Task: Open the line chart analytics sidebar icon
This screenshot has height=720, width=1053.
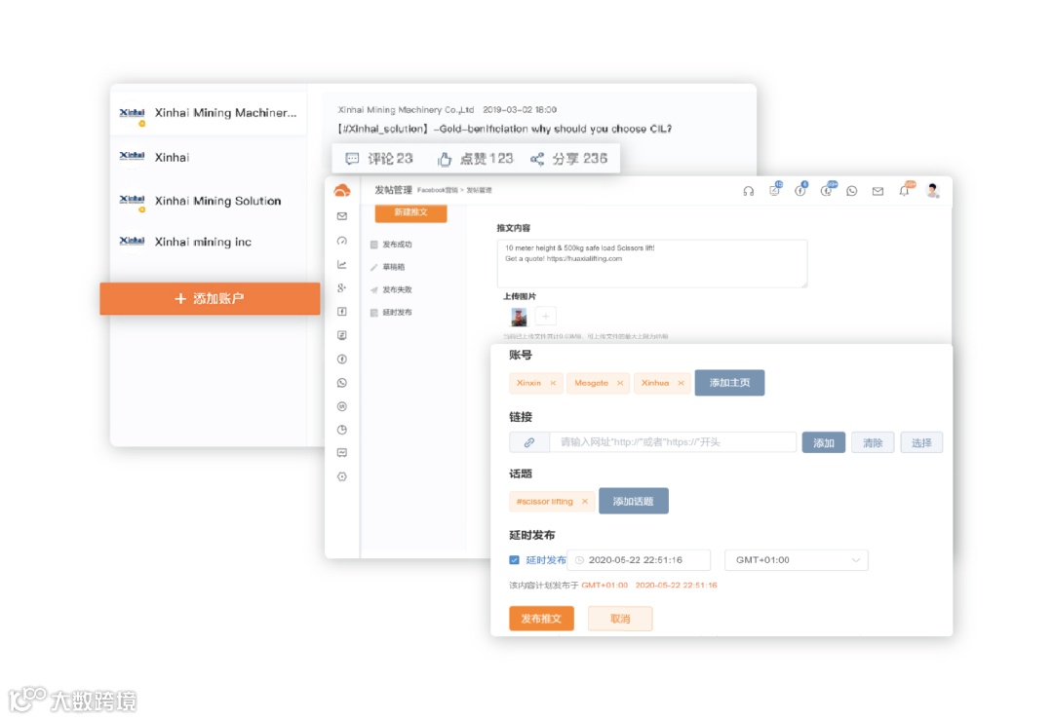Action: click(342, 264)
